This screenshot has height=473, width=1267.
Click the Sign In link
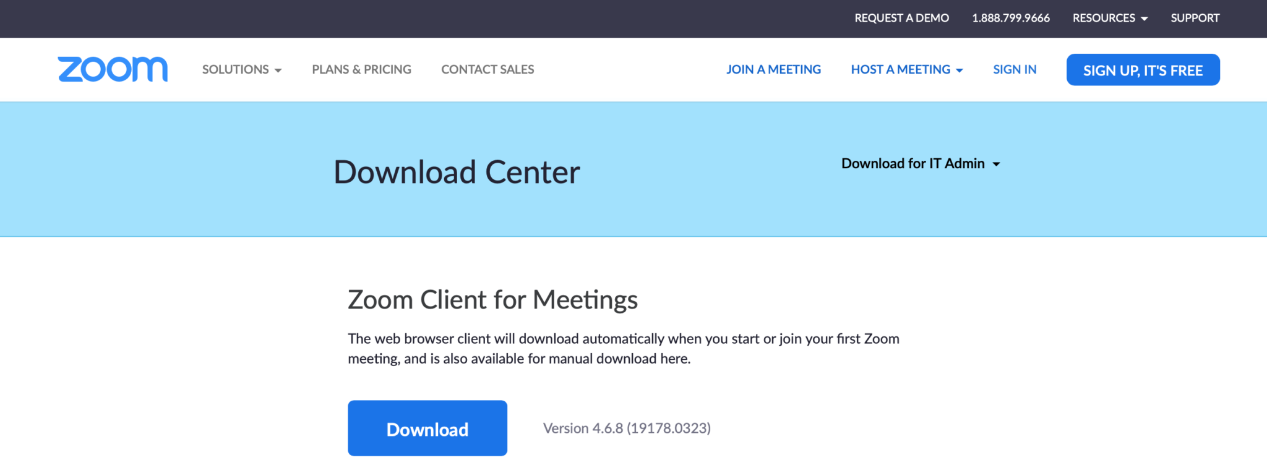click(x=1015, y=69)
